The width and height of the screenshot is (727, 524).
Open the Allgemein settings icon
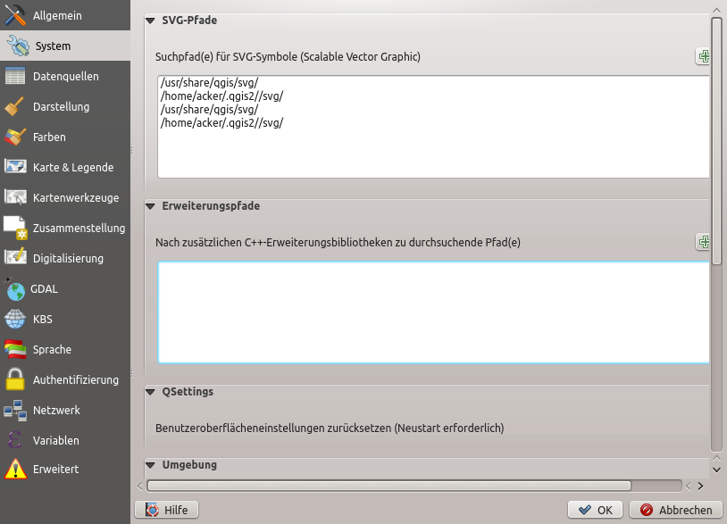[15, 15]
